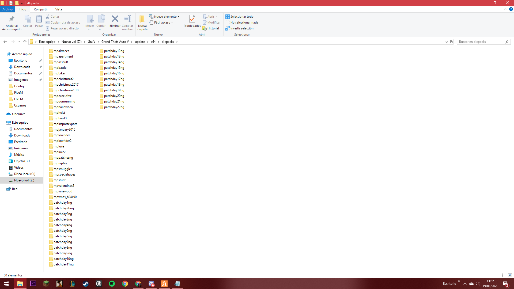Select FiveM folder in navigation pane
This screenshot has width=514, height=289.
point(18,93)
